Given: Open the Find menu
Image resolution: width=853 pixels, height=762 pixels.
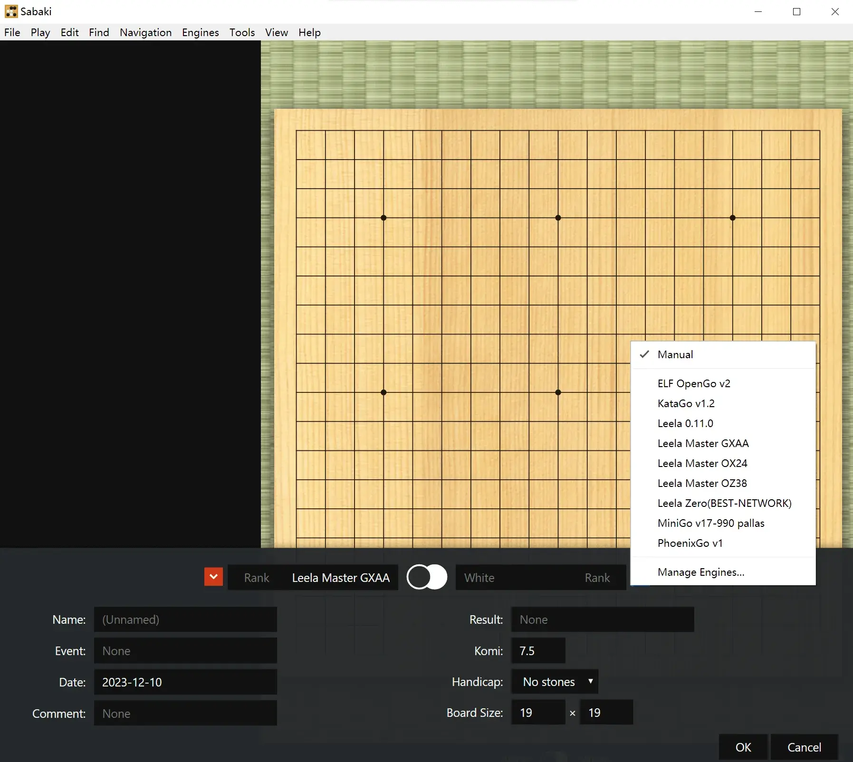Looking at the screenshot, I should (x=99, y=32).
